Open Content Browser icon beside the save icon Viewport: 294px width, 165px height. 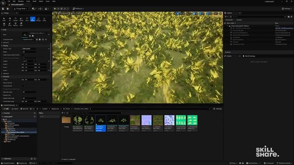(8, 9)
